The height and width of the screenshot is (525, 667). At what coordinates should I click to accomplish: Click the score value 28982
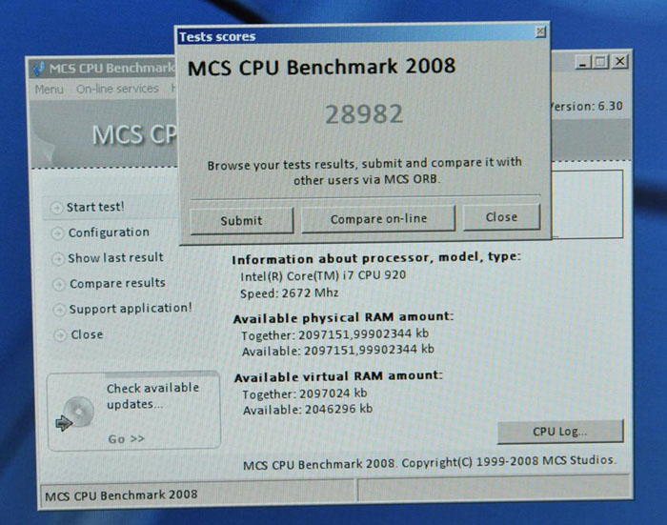[364, 114]
